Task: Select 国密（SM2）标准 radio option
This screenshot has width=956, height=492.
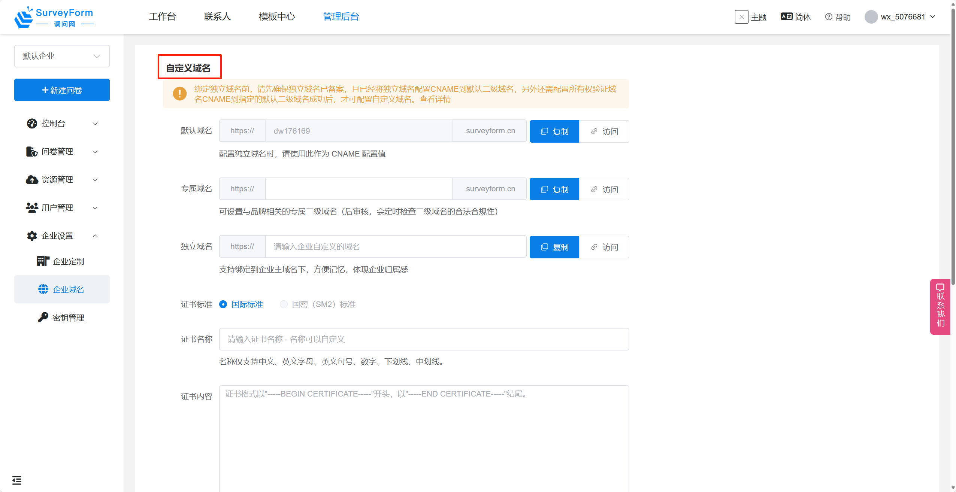Action: (284, 304)
